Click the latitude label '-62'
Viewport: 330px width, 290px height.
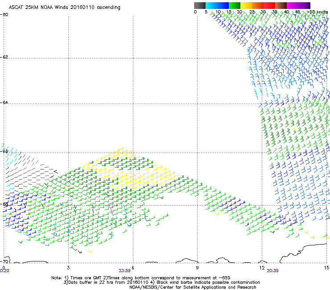click(4, 57)
